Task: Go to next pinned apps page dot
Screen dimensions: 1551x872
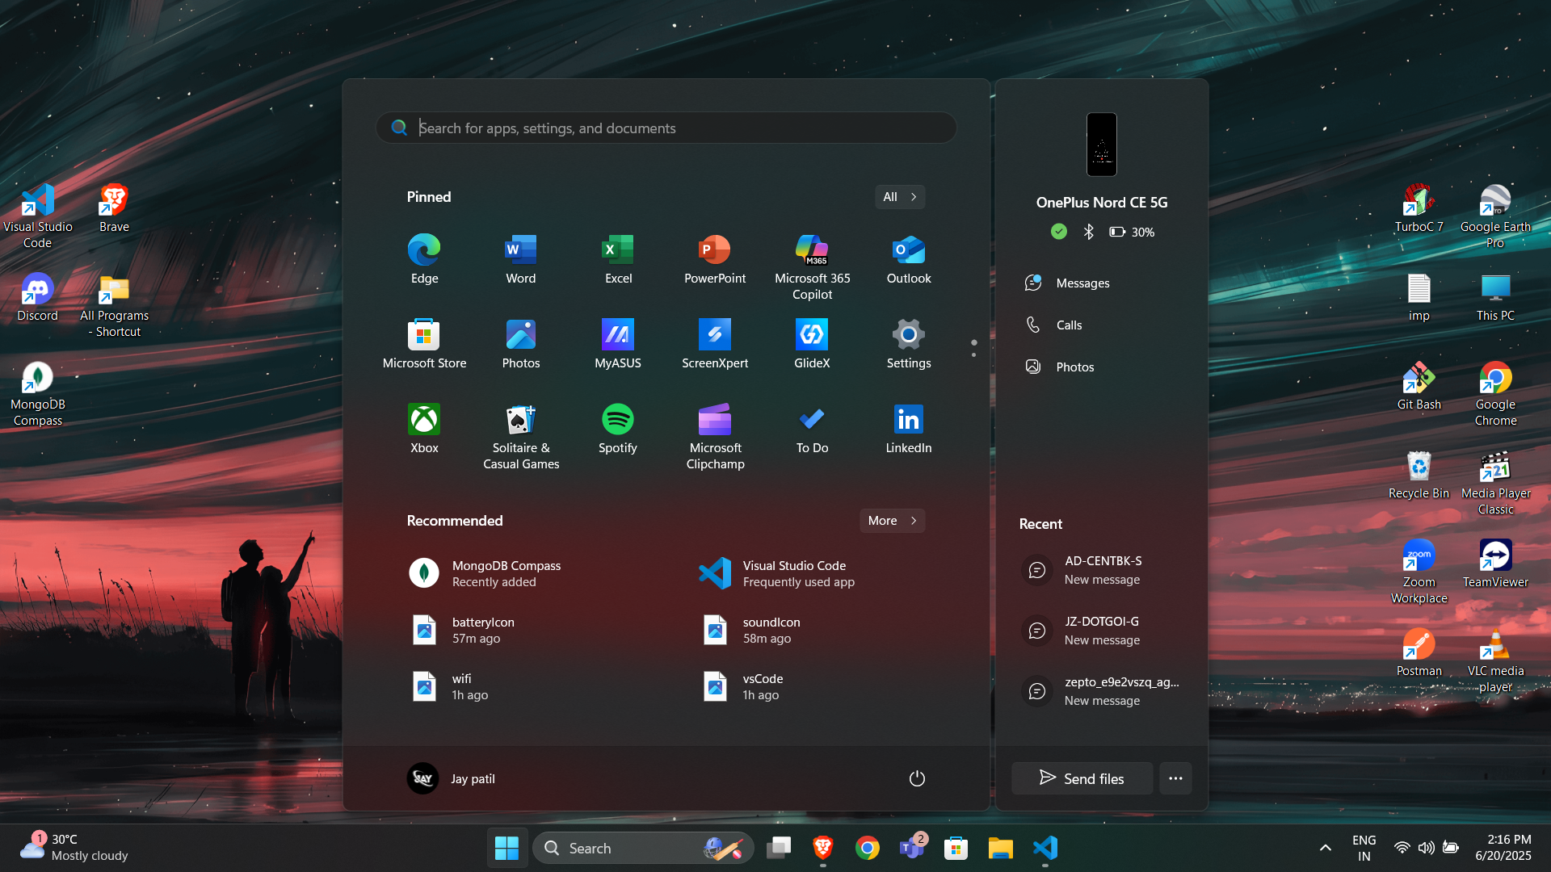Action: 973,354
